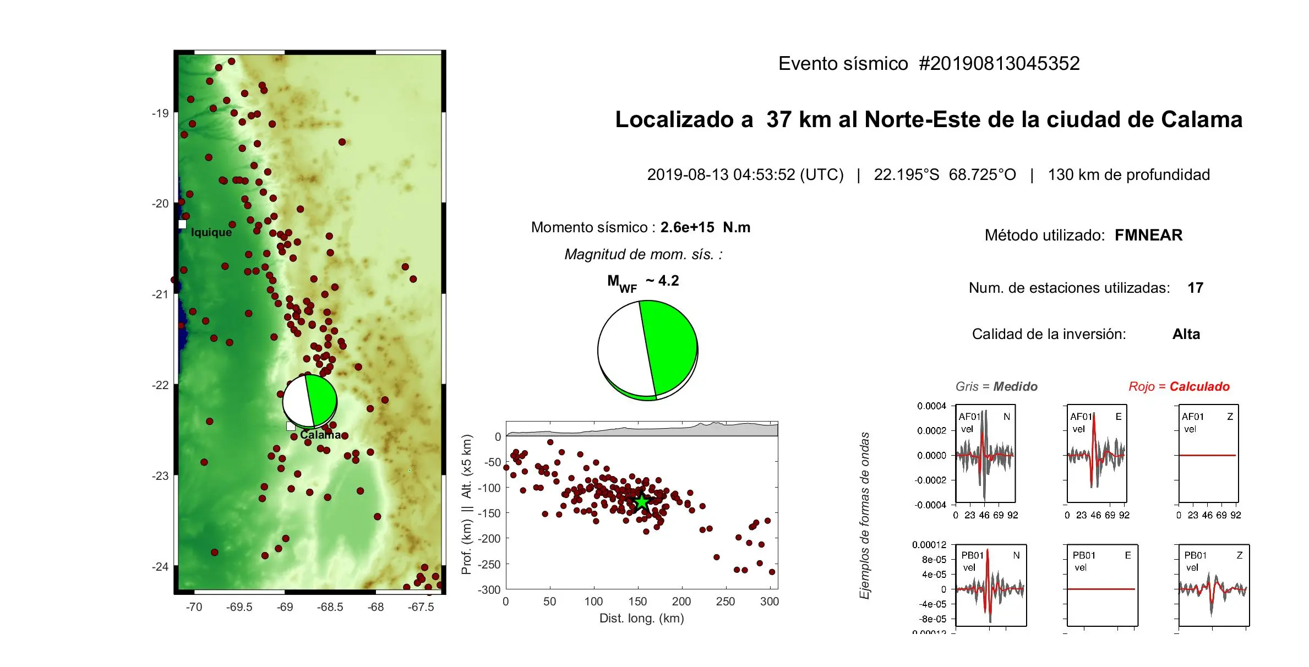Click the green star hypocenter marker
1309x667 pixels.
[x=642, y=502]
